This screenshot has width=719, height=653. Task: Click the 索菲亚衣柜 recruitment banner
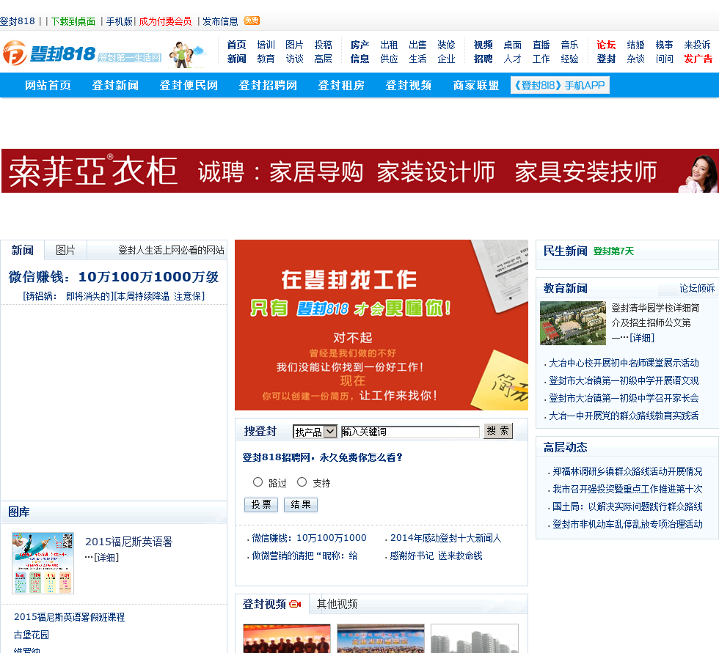point(360,171)
